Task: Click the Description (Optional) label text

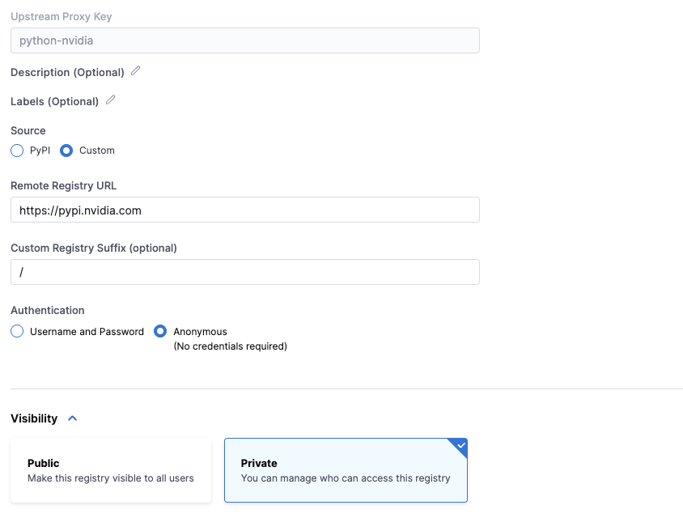Action: pos(67,73)
